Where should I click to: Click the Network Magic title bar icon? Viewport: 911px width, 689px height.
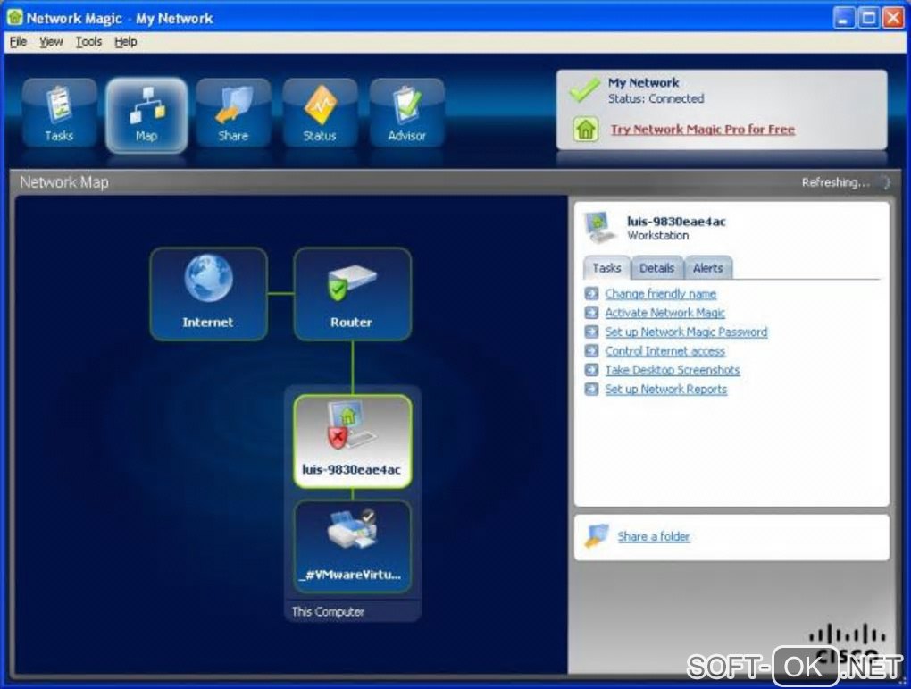tap(14, 17)
